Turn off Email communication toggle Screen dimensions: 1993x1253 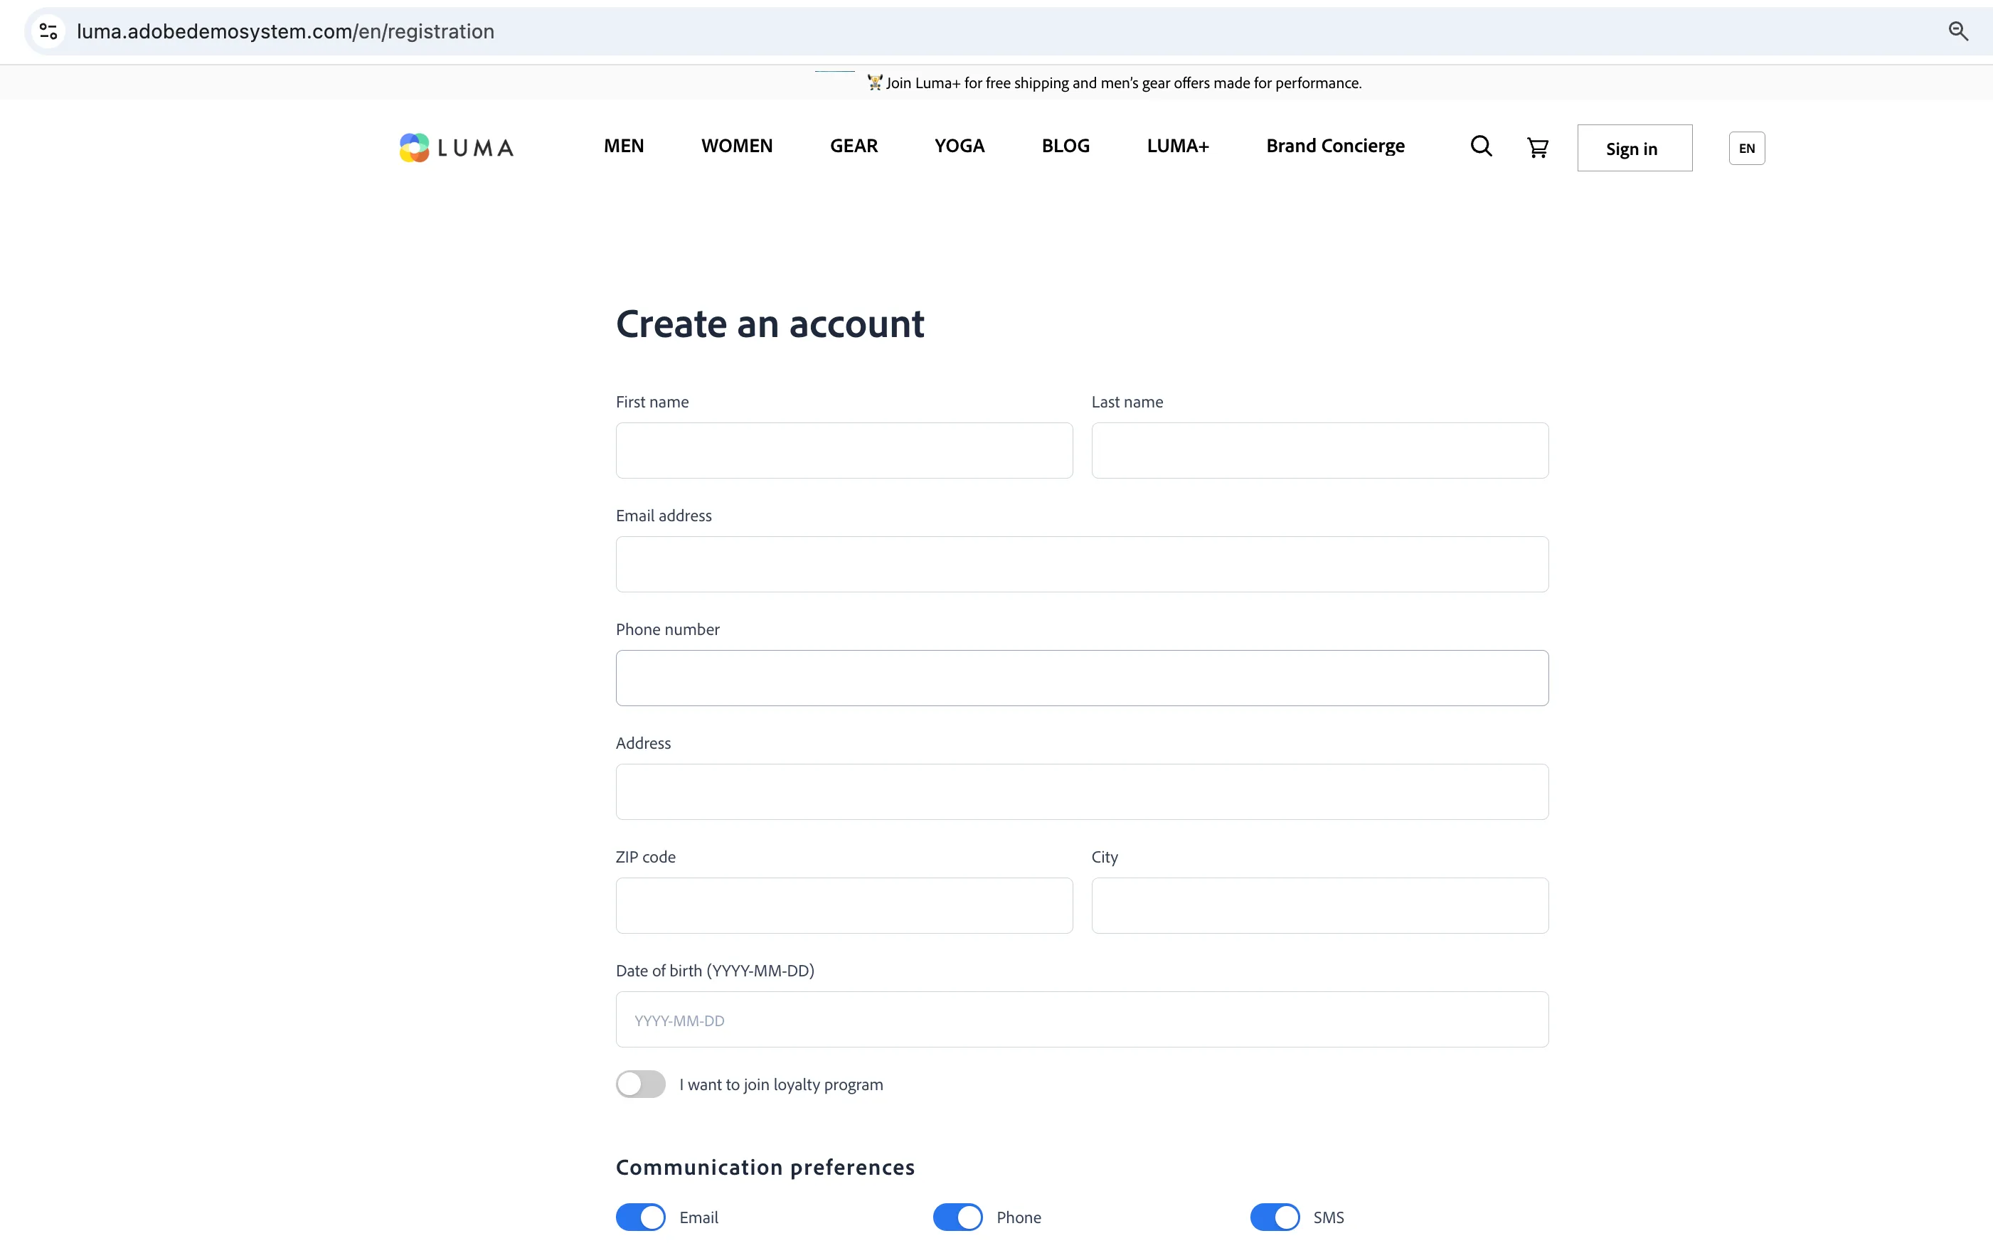pos(641,1217)
